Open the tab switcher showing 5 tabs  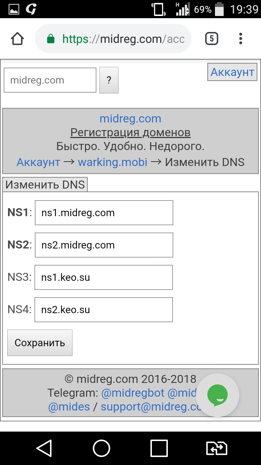click(212, 39)
